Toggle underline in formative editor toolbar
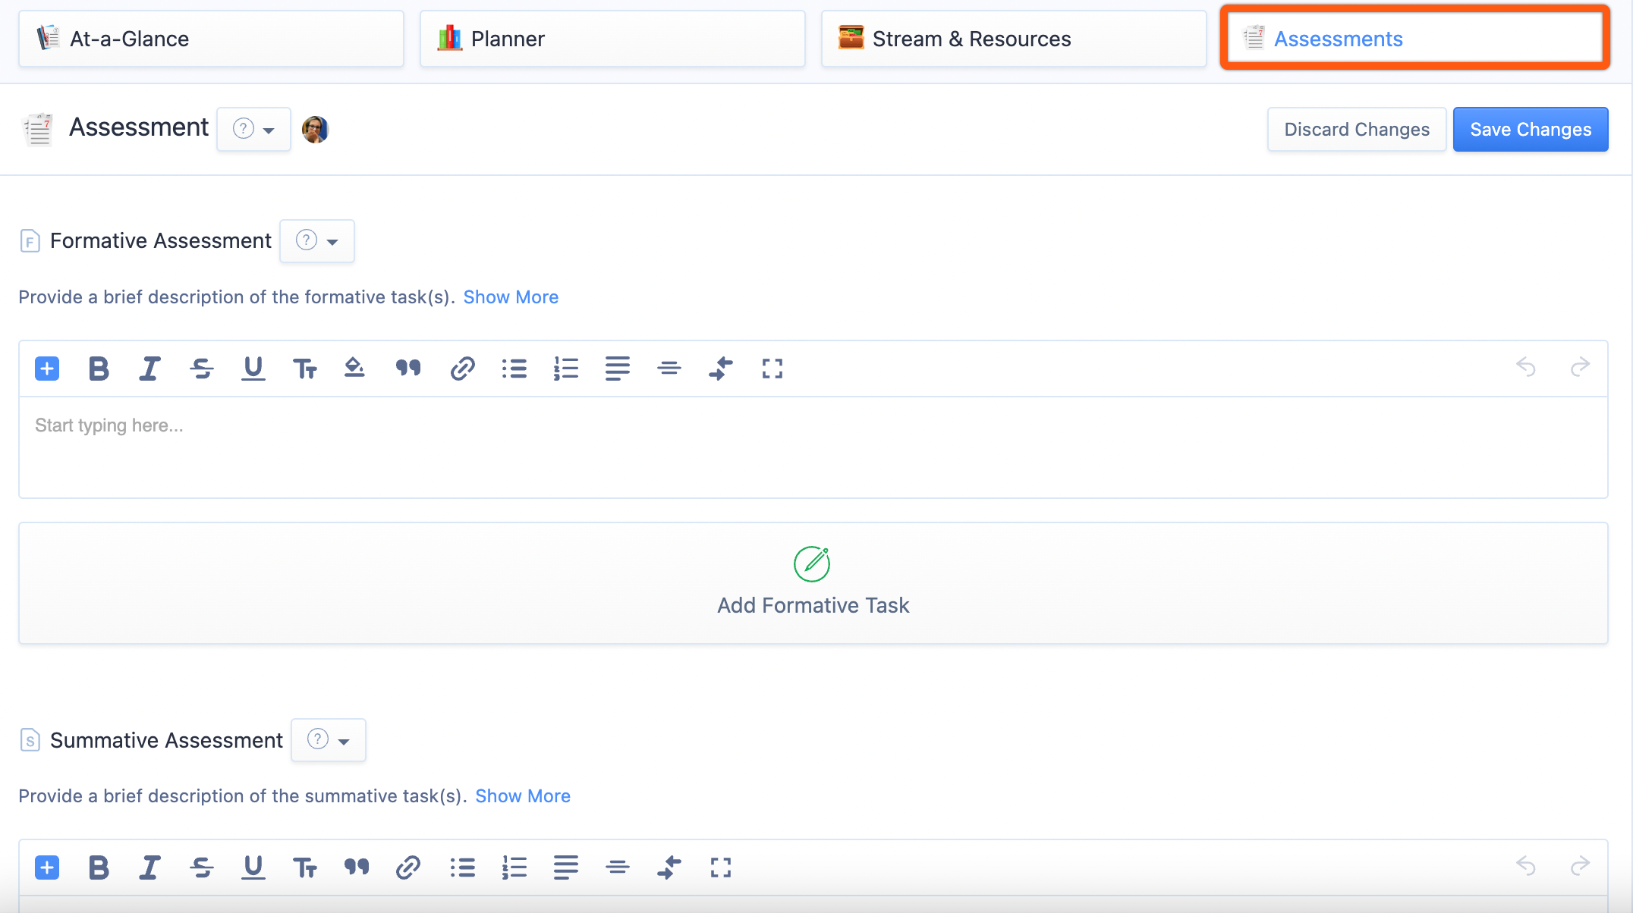Screen dimensions: 1633x913 [x=253, y=369]
